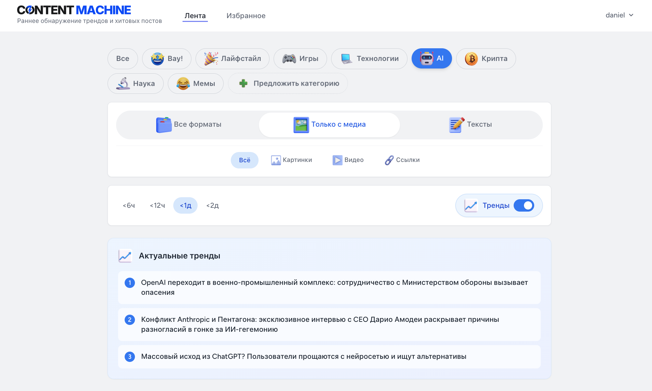This screenshot has width=652, height=391.
Task: Activate the <2д time filter
Action: point(212,205)
